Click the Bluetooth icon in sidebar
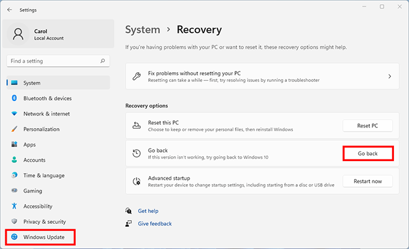The width and height of the screenshot is (409, 249). pyautogui.click(x=14, y=98)
